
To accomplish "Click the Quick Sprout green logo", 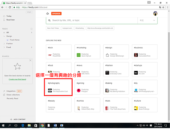I will (x=78, y=55).
